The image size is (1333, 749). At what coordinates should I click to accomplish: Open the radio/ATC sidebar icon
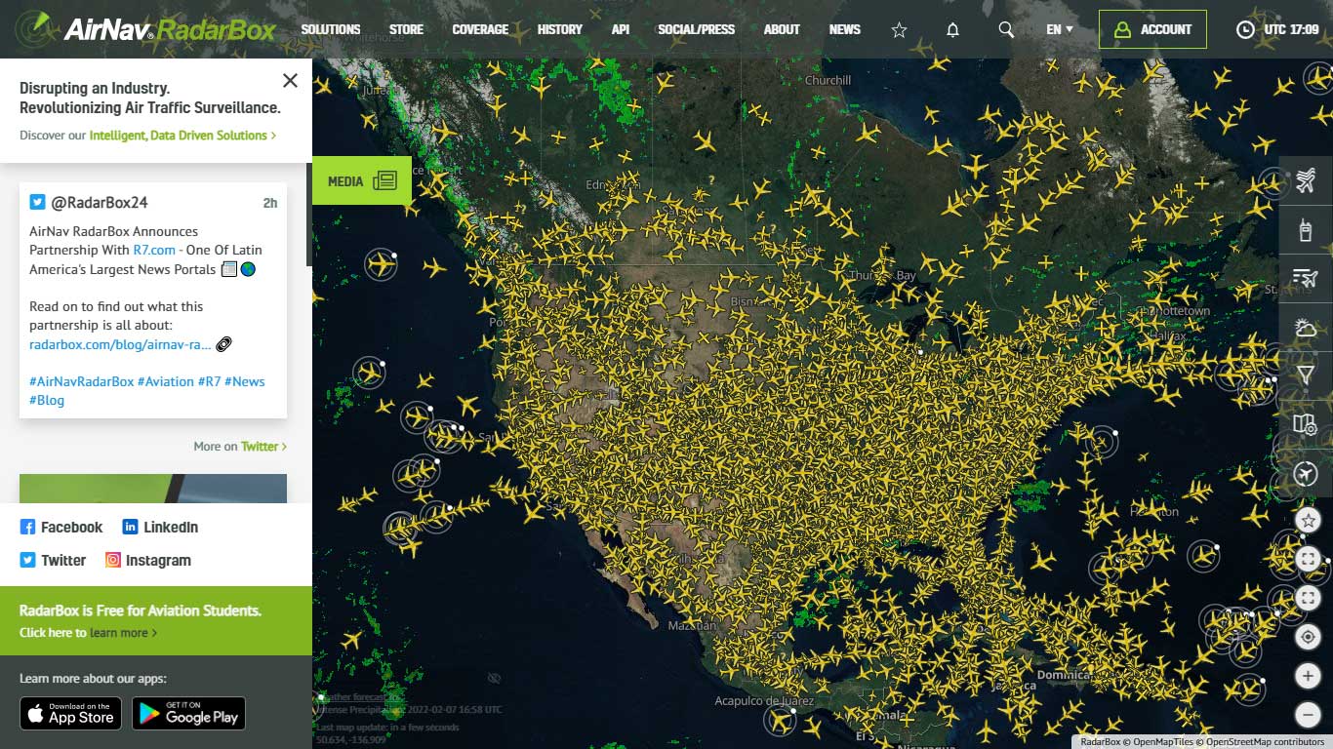[x=1306, y=230]
